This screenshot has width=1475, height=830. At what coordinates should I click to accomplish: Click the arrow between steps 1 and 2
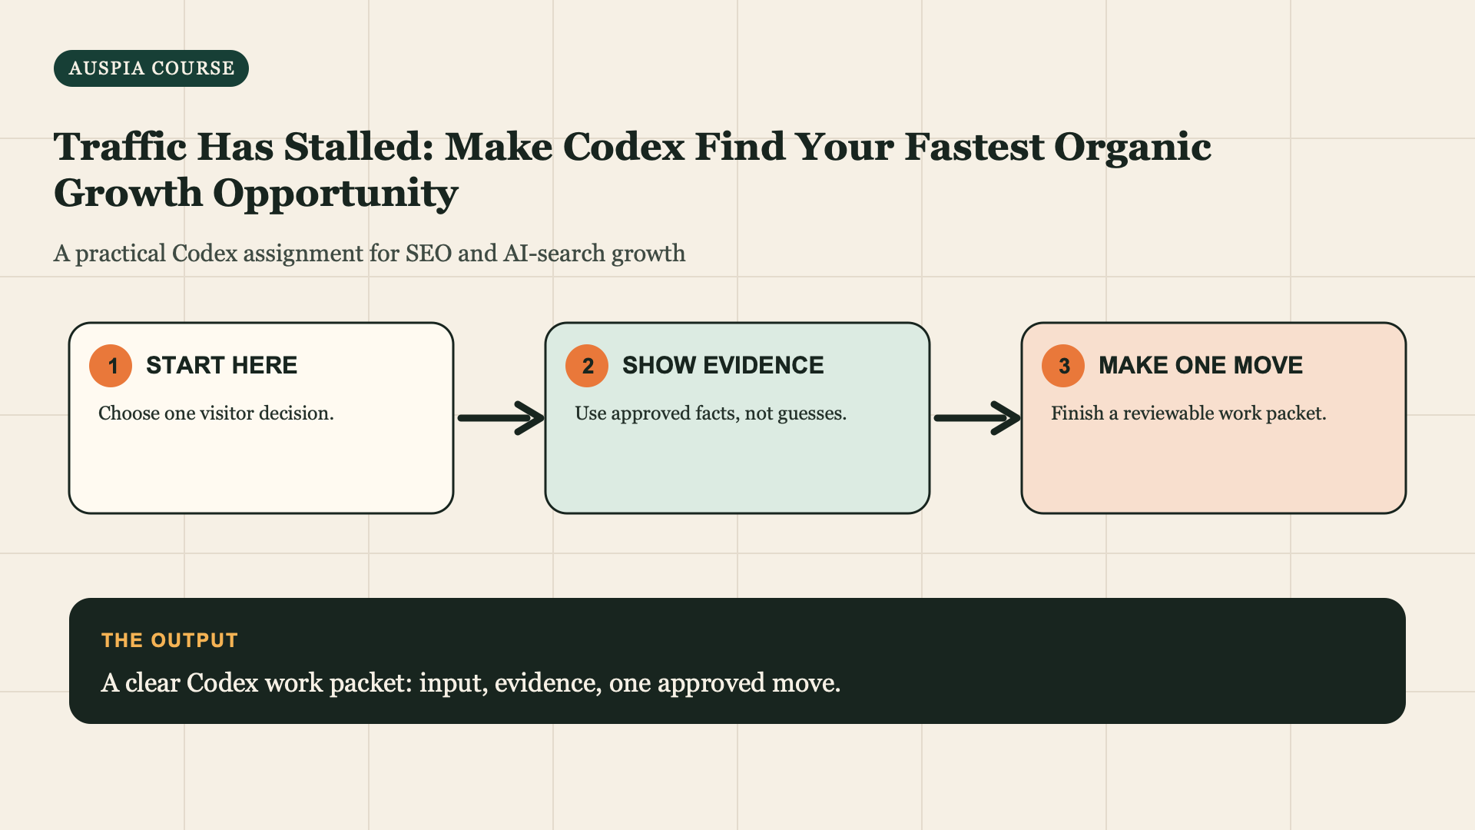501,418
